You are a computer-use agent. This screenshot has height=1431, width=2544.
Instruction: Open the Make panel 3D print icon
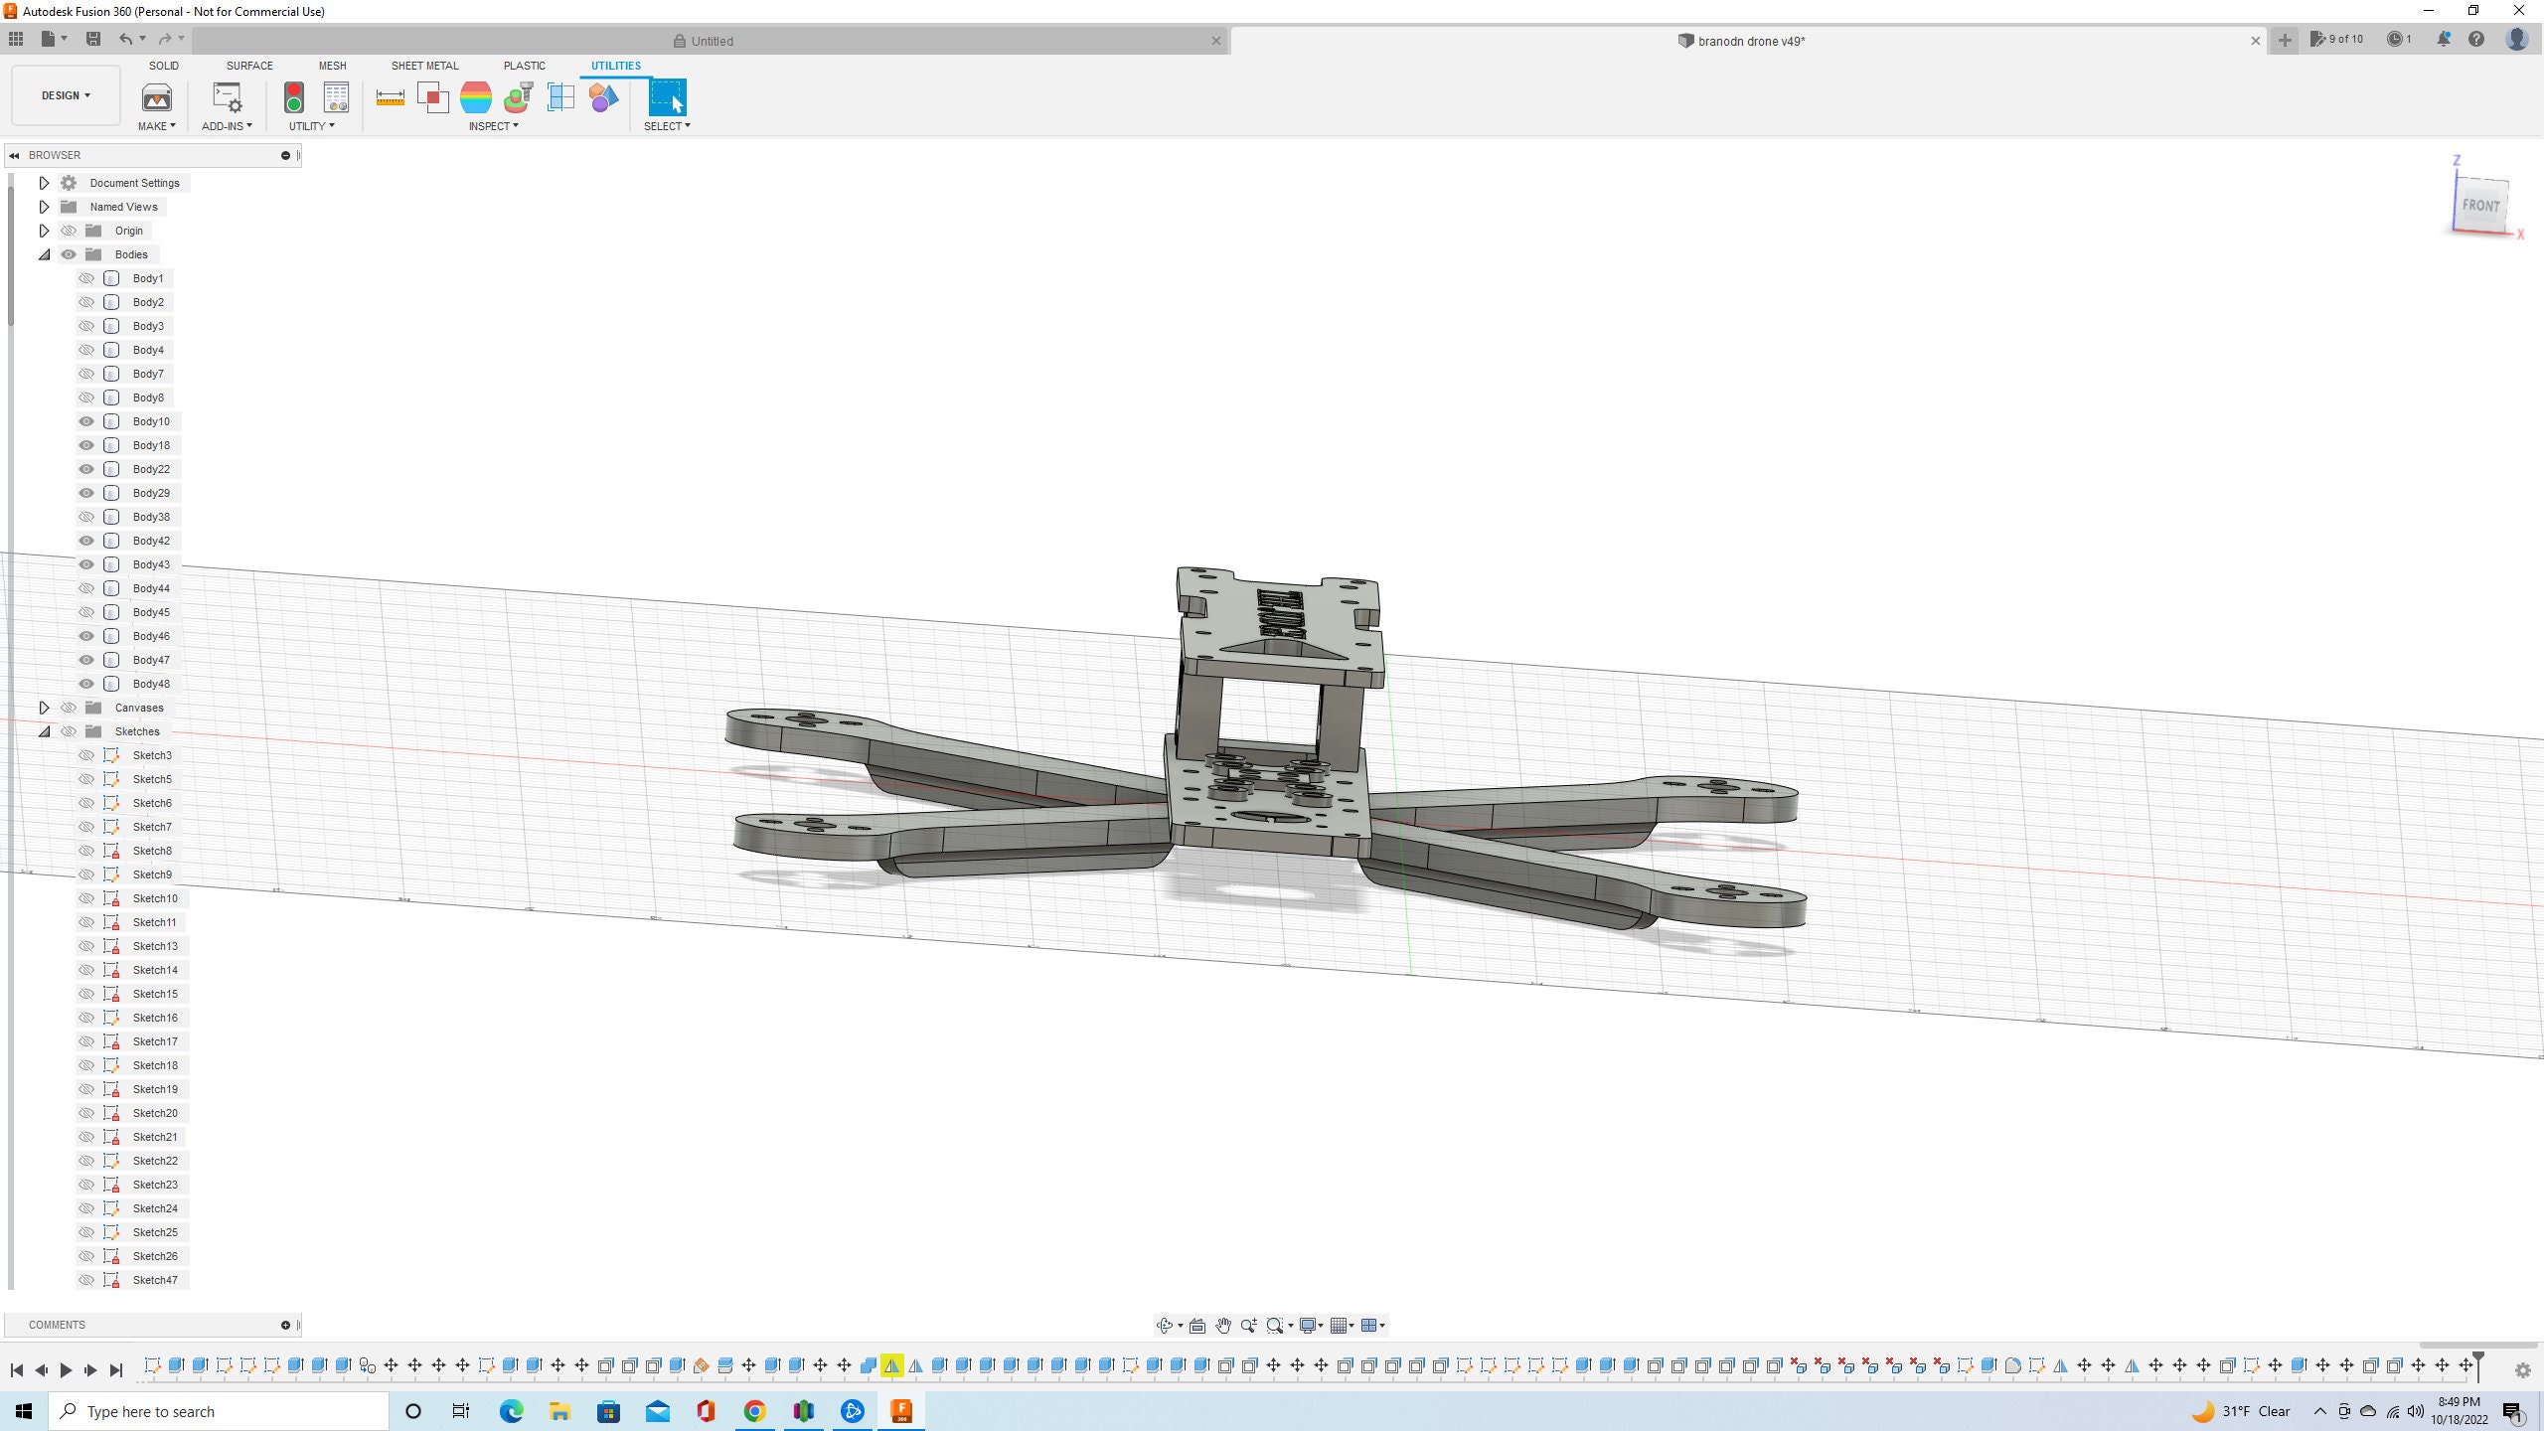tap(157, 99)
